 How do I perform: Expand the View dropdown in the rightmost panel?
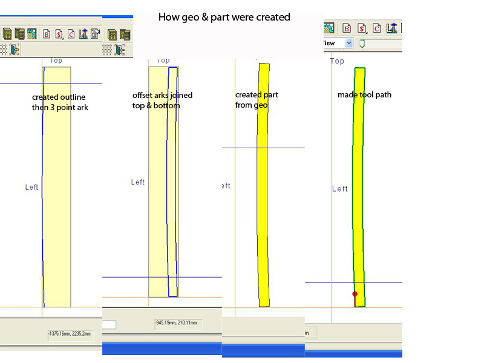point(348,43)
